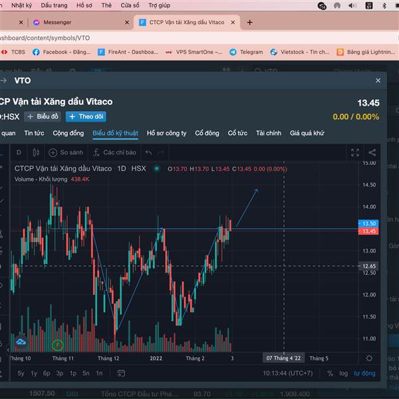This screenshot has height=399, width=399.
Task: Click the So sánh compare button
Action: click(66, 152)
